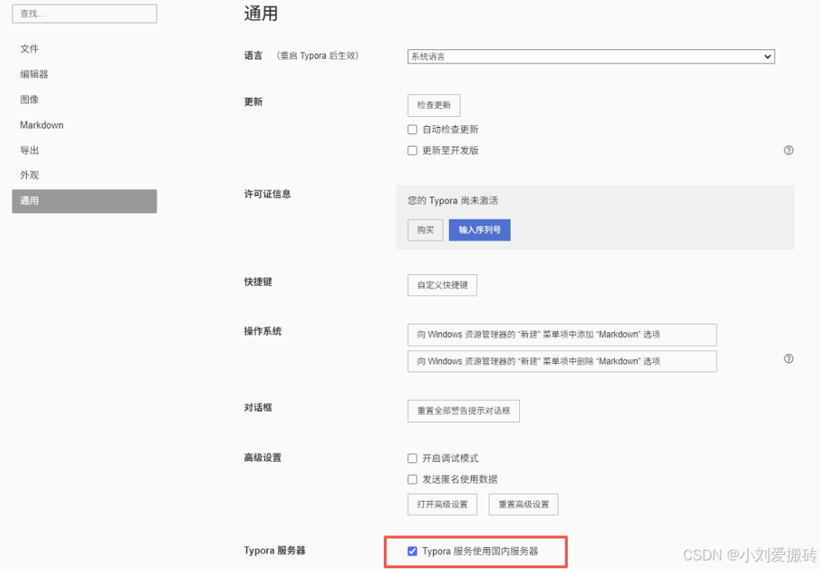Viewport: 820px width, 569px height.
Task: Toggle 更新至开发版 checkbox
Action: pos(412,150)
